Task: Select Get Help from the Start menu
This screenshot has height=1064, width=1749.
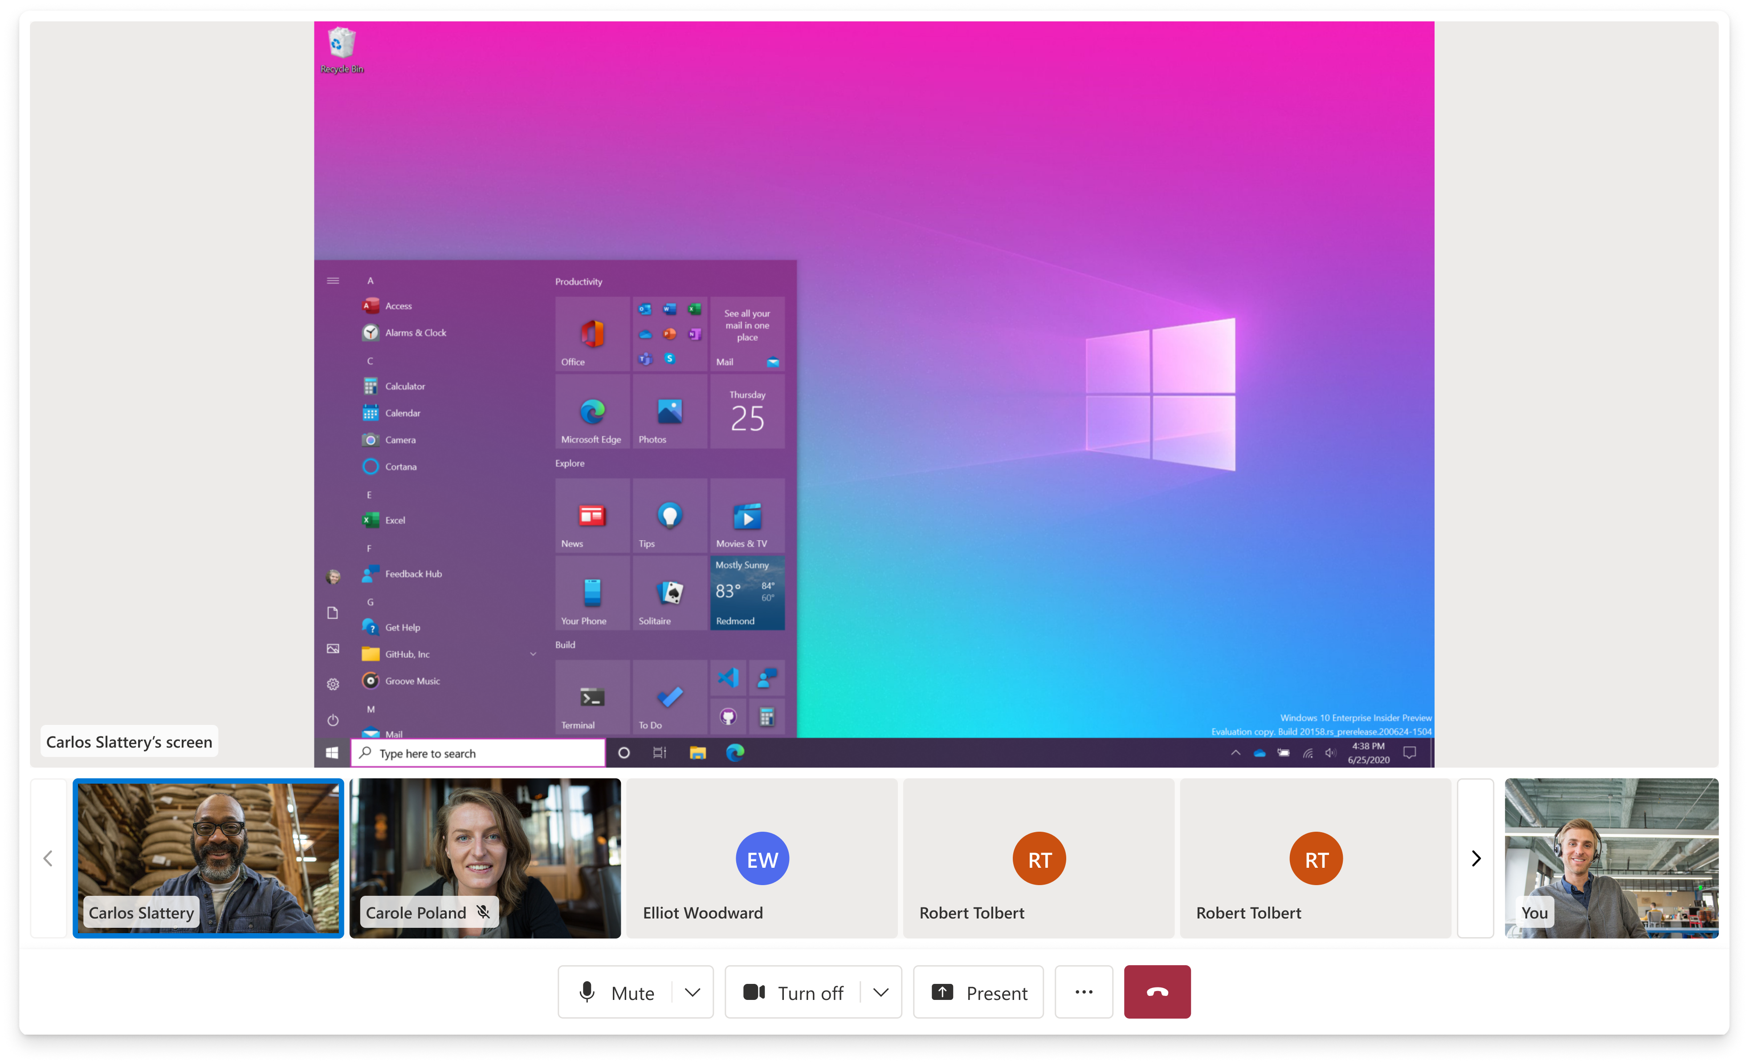Action: 401,627
